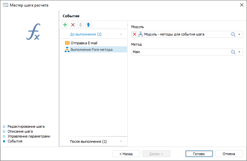The width and height of the screenshot is (247, 161).
Task: Collapse the До выполнения (2) section
Action: coord(121,34)
